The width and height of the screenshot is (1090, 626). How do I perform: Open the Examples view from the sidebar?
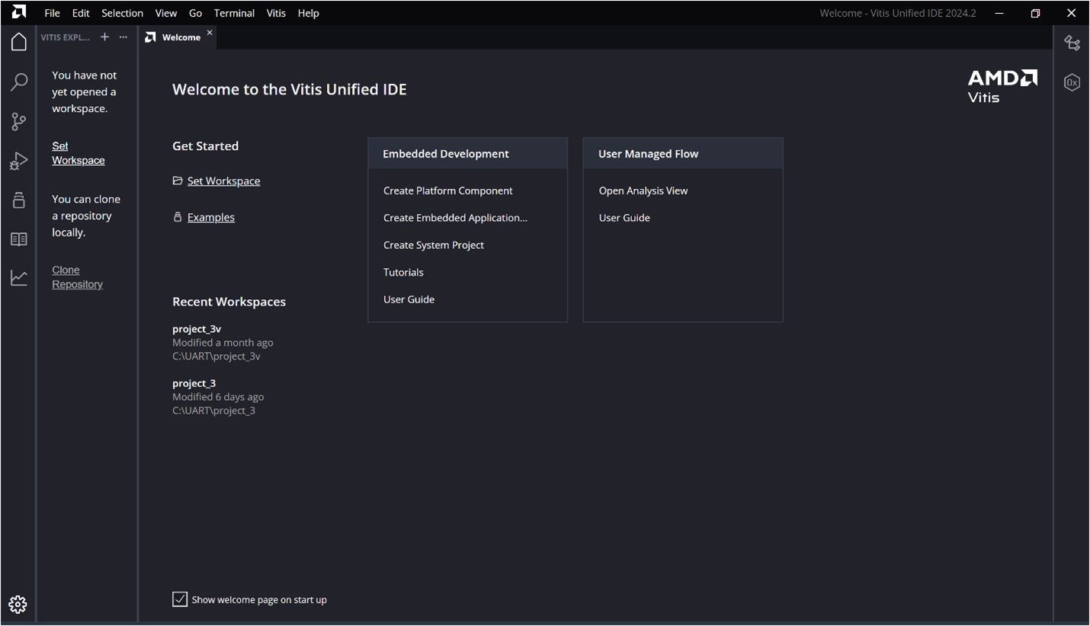point(18,200)
